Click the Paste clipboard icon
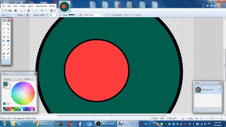Image resolution: width=226 pixels, height=127 pixels. [x=29, y=10]
